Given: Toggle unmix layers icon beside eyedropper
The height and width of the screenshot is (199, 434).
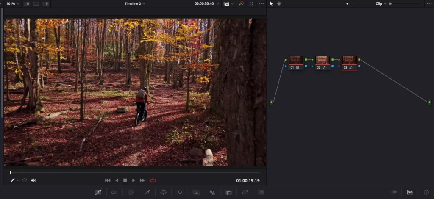Looking at the screenshot, I should [25, 180].
